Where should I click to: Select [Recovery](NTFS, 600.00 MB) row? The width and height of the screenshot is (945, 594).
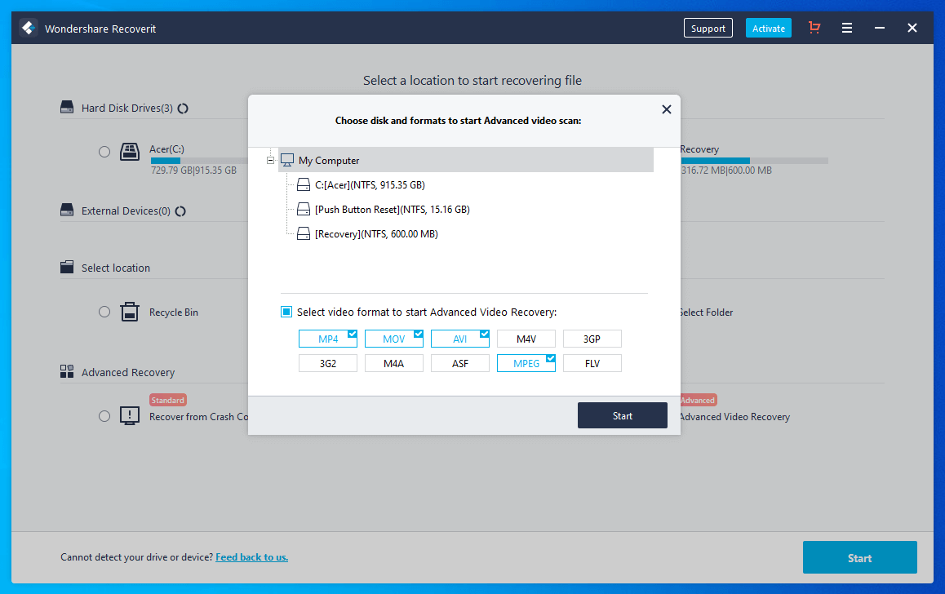[x=376, y=233]
